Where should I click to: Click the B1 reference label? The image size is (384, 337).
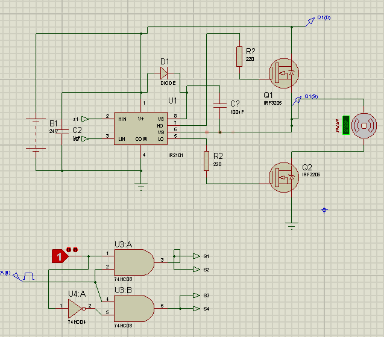tap(54, 123)
